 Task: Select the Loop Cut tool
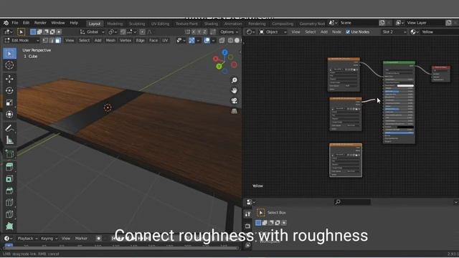click(9, 202)
